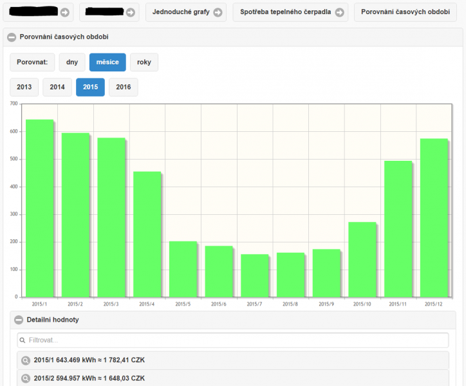Click the 2015/8 bar in chart
The height and width of the screenshot is (386, 466).
point(291,275)
